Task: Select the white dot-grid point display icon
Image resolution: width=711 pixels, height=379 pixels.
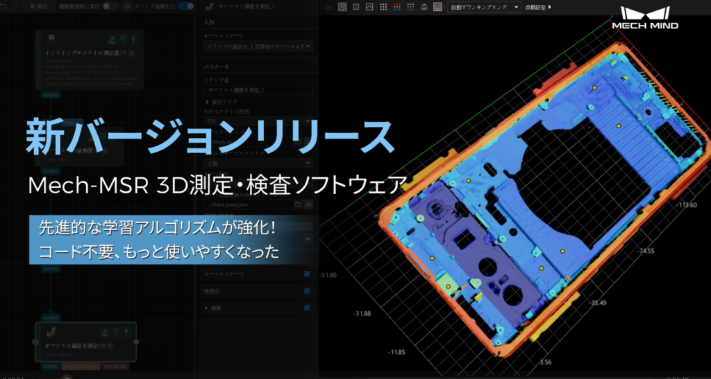Action: coord(383,7)
